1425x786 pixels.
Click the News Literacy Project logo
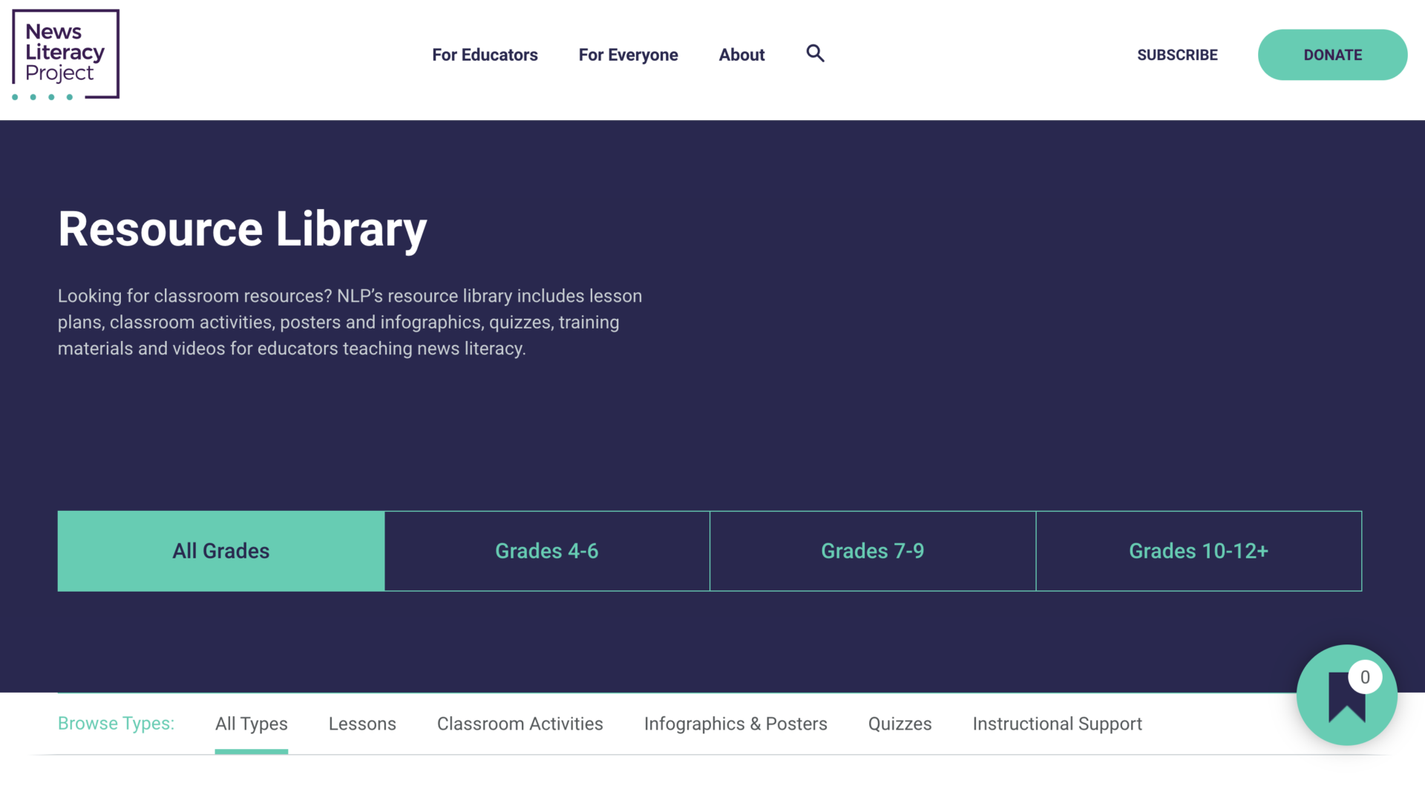click(x=65, y=54)
